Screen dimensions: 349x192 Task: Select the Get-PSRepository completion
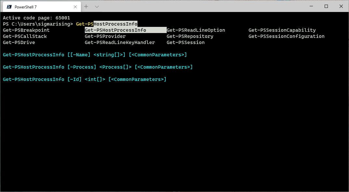pos(190,36)
